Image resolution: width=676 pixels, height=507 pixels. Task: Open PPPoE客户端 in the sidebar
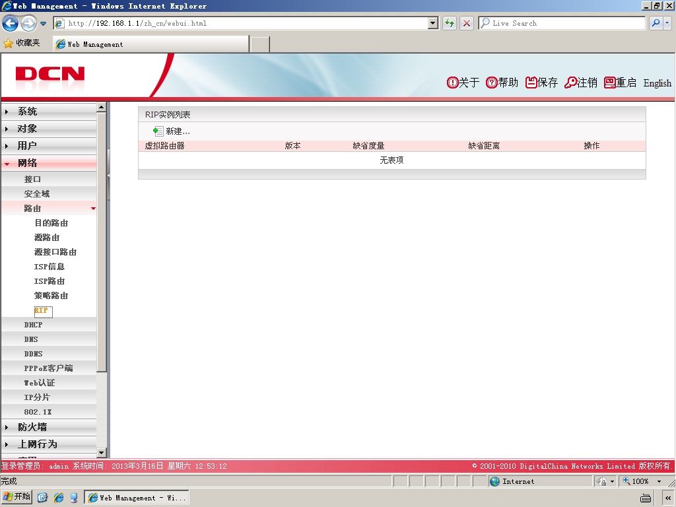pyautogui.click(x=48, y=368)
